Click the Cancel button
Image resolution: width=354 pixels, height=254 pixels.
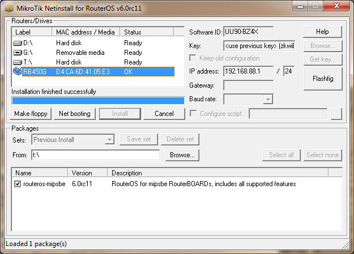164,114
